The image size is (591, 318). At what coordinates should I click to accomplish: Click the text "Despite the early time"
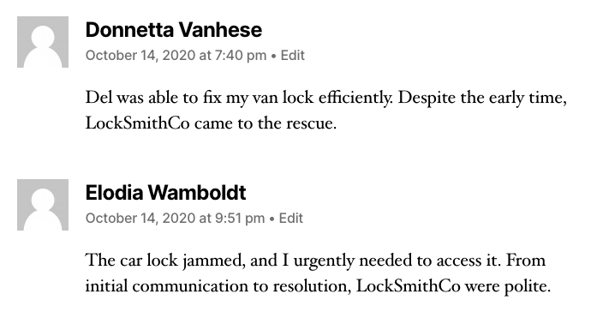pos(481,98)
